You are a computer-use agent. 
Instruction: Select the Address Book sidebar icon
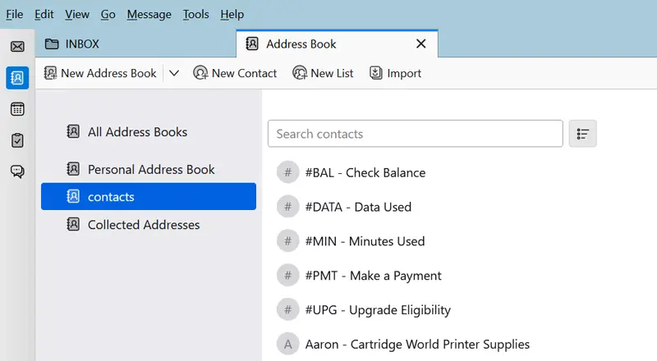click(17, 78)
